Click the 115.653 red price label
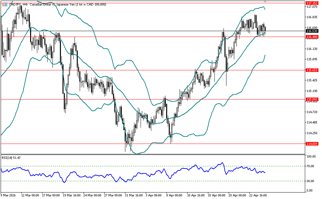This screenshot has width=322, height=199. coord(312,70)
